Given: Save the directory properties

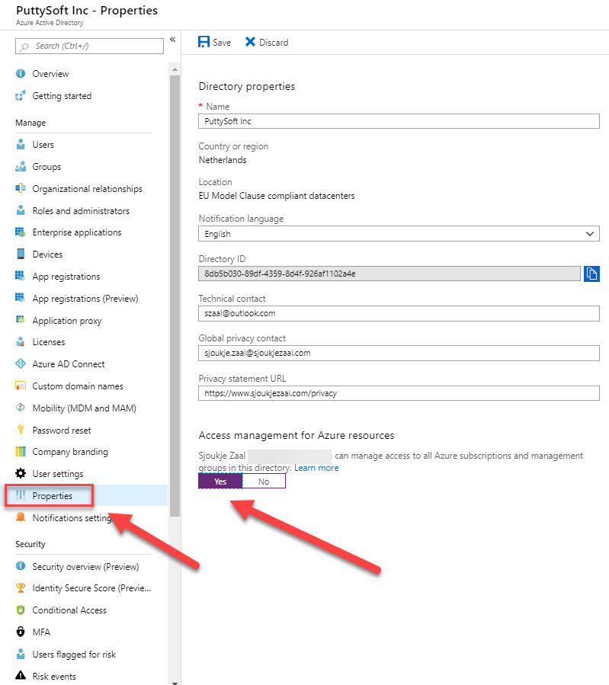Looking at the screenshot, I should coord(214,42).
